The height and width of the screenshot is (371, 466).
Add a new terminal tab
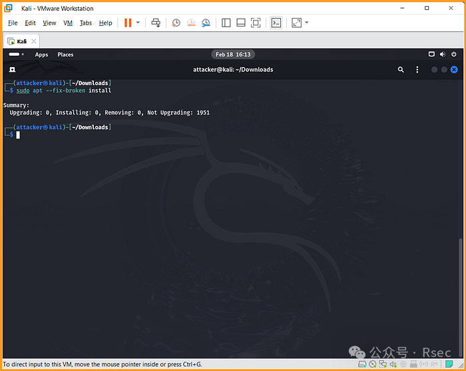(13, 69)
